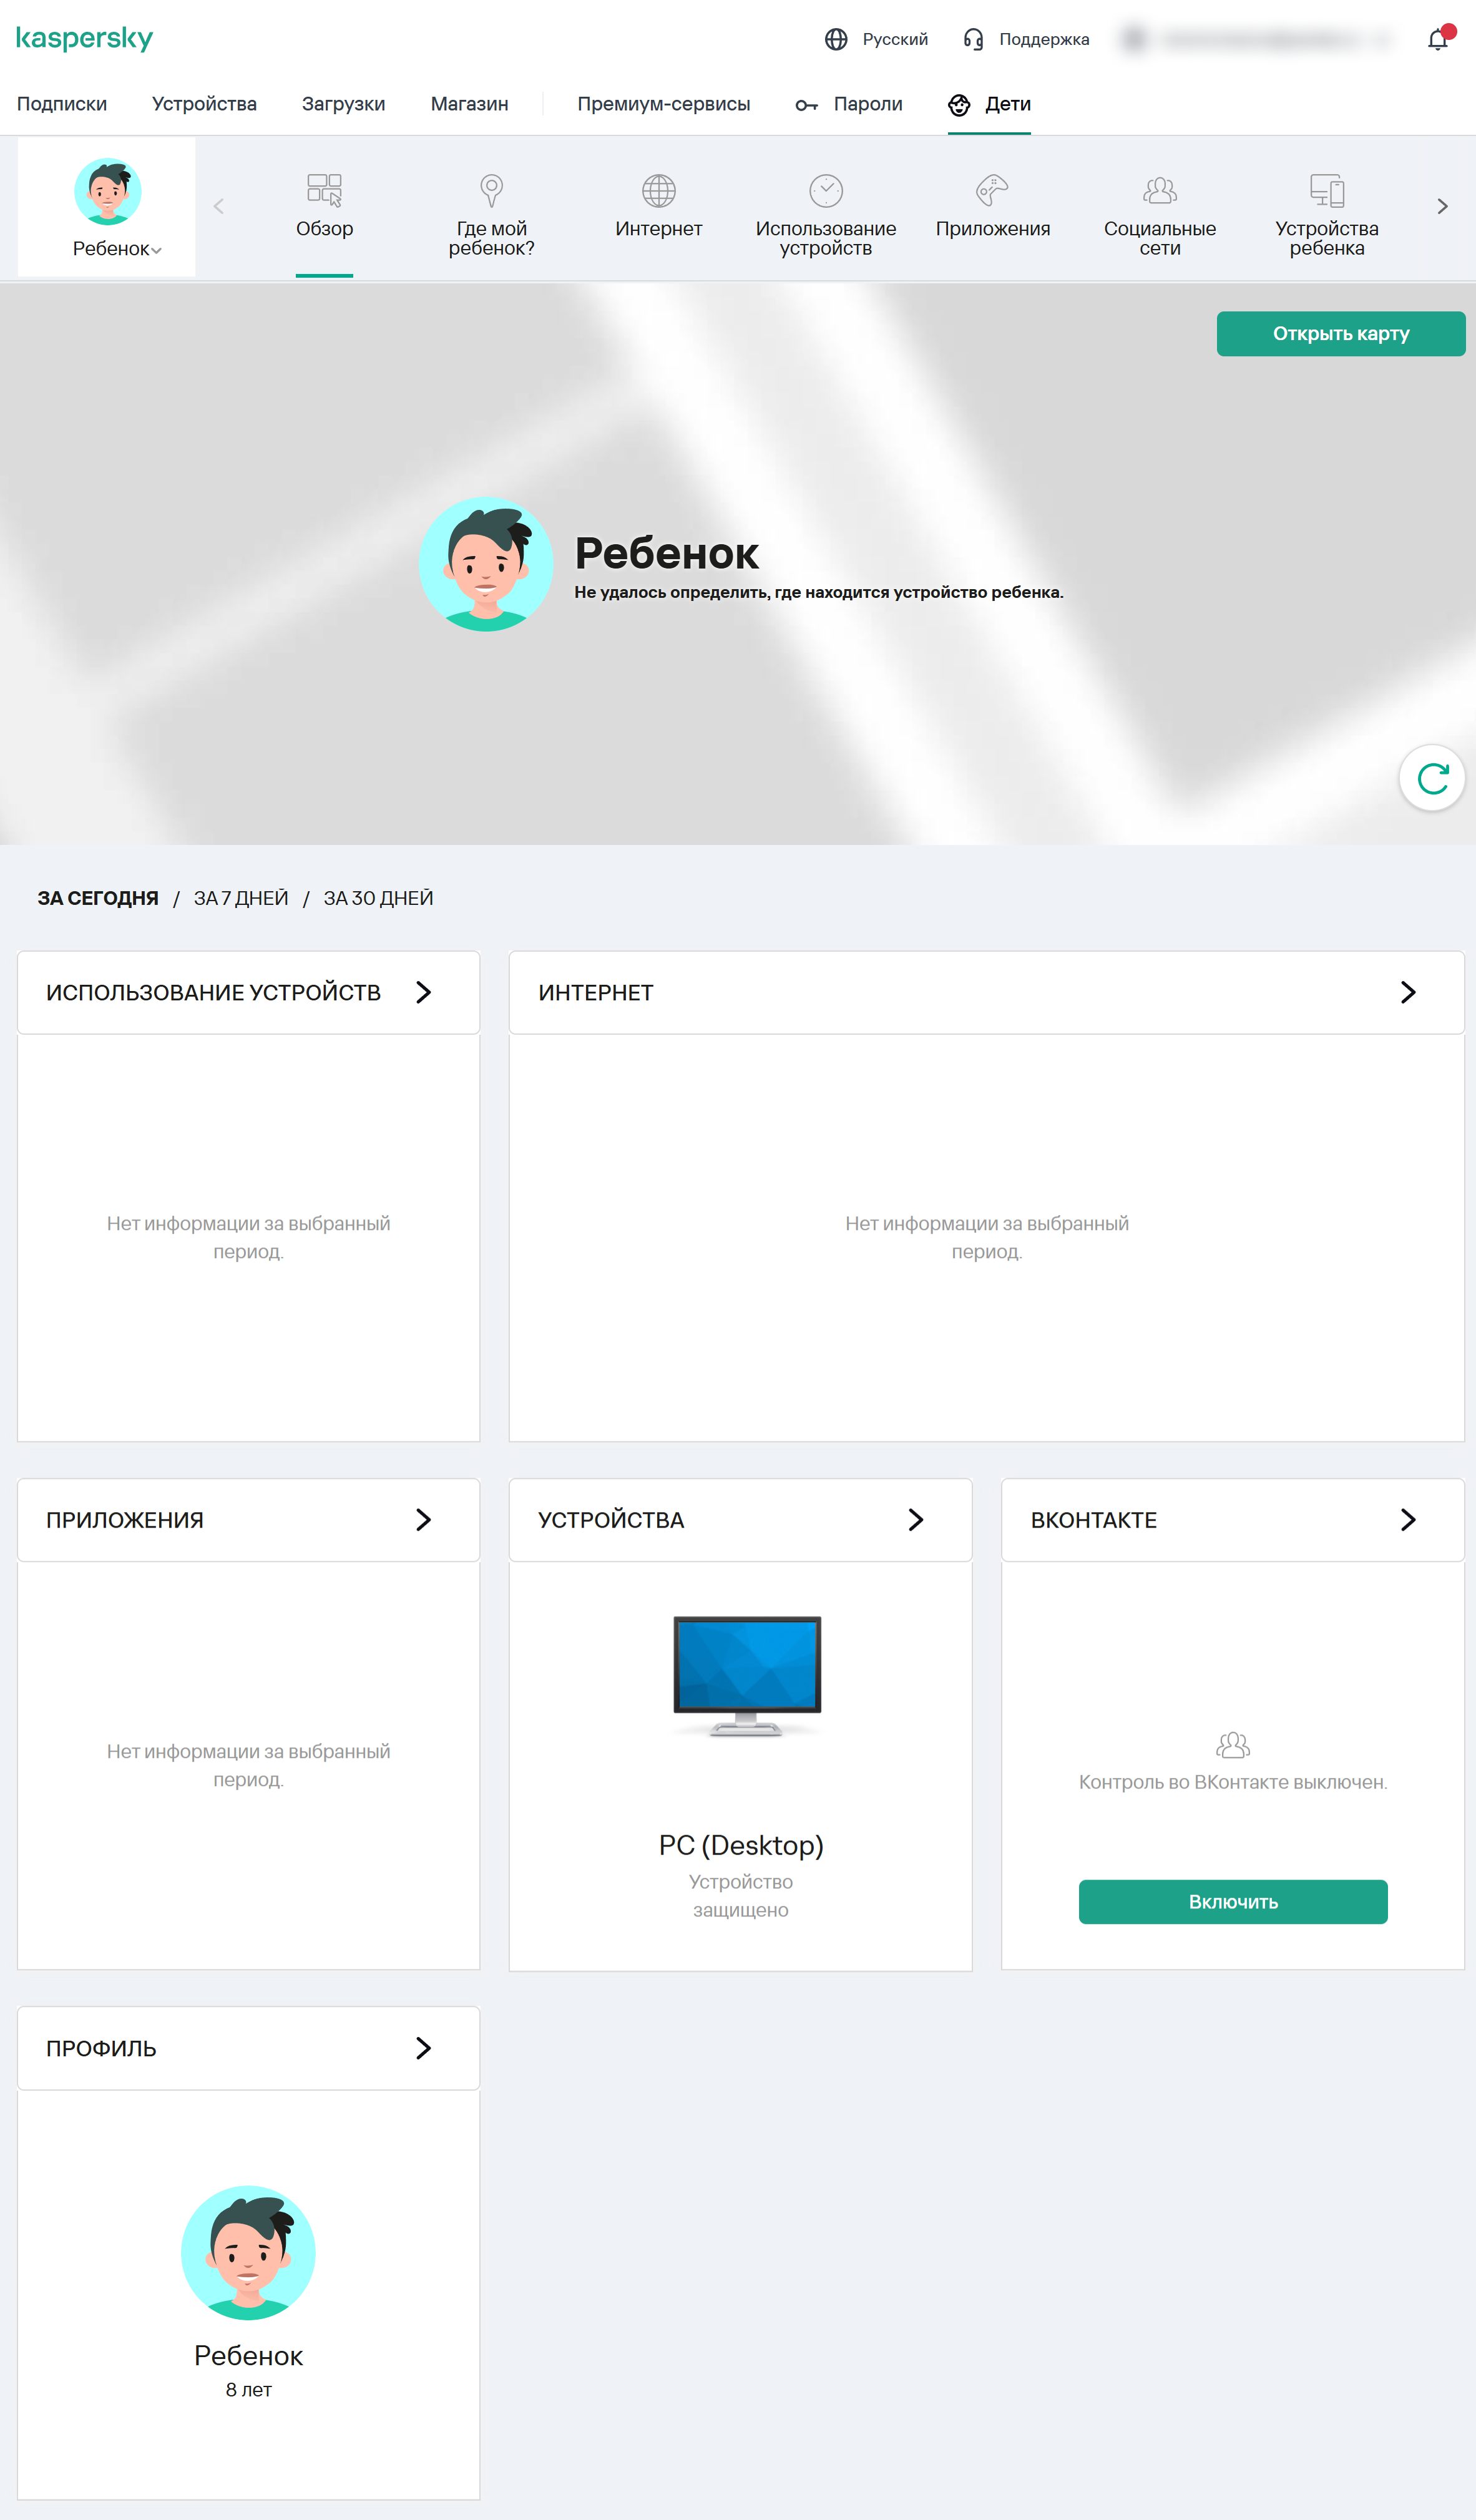The image size is (1476, 2520).
Task: Open 'Использование устройств' clock icon
Action: point(825,190)
